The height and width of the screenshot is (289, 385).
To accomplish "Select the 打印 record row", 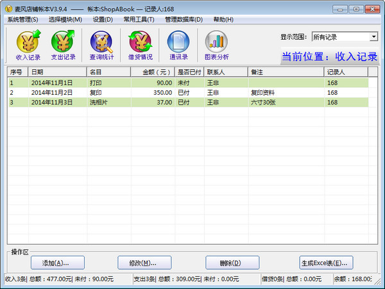I will 96,83.
